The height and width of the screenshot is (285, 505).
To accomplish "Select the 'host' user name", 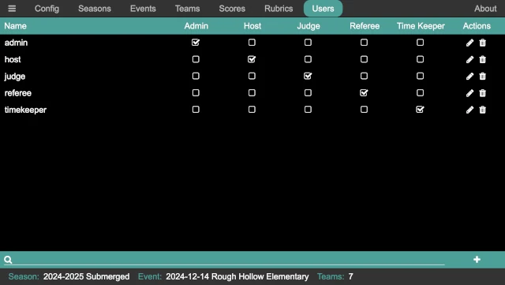I will pyautogui.click(x=13, y=59).
